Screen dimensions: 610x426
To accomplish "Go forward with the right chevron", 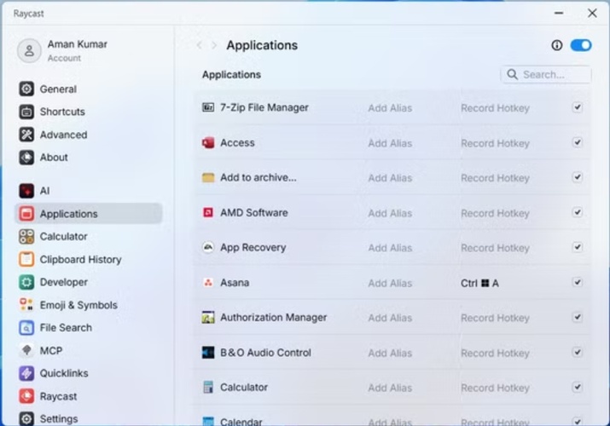I will pyautogui.click(x=213, y=45).
